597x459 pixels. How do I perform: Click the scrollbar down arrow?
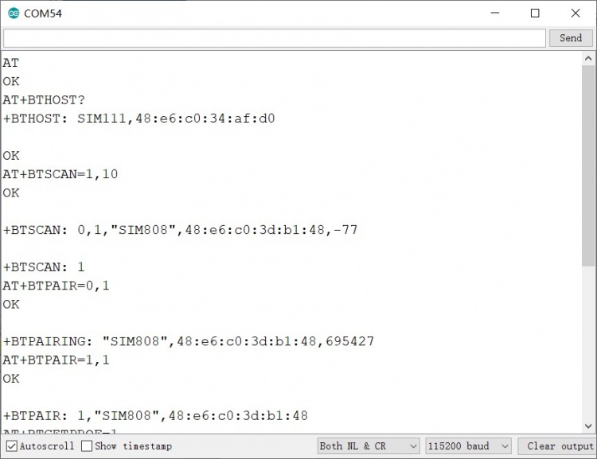tap(588, 426)
